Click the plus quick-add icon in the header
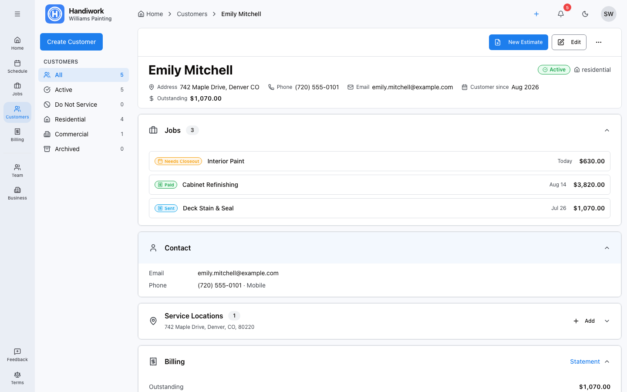The width and height of the screenshot is (627, 392). (536, 14)
